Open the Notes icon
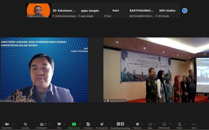Image resolution: width=209 pixels, height=130 pixels. point(180,124)
